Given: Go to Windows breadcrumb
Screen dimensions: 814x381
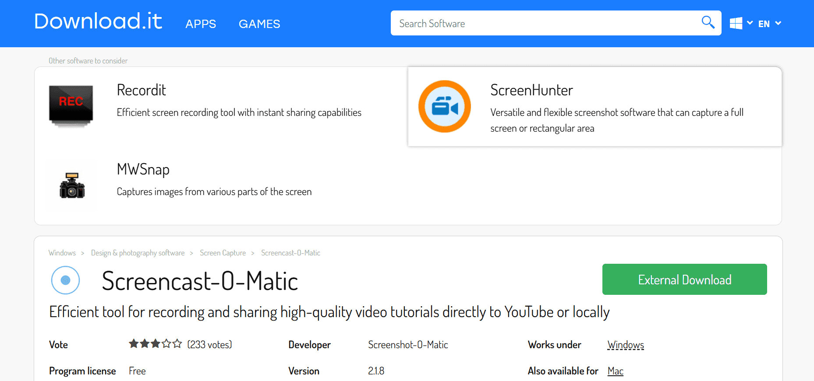Looking at the screenshot, I should pyautogui.click(x=62, y=253).
